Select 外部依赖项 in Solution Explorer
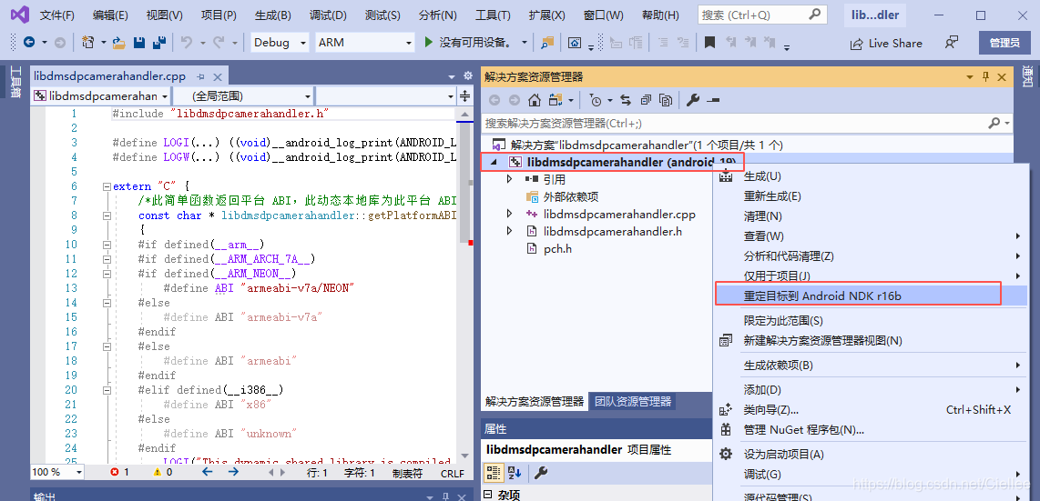The width and height of the screenshot is (1040, 501). click(570, 196)
